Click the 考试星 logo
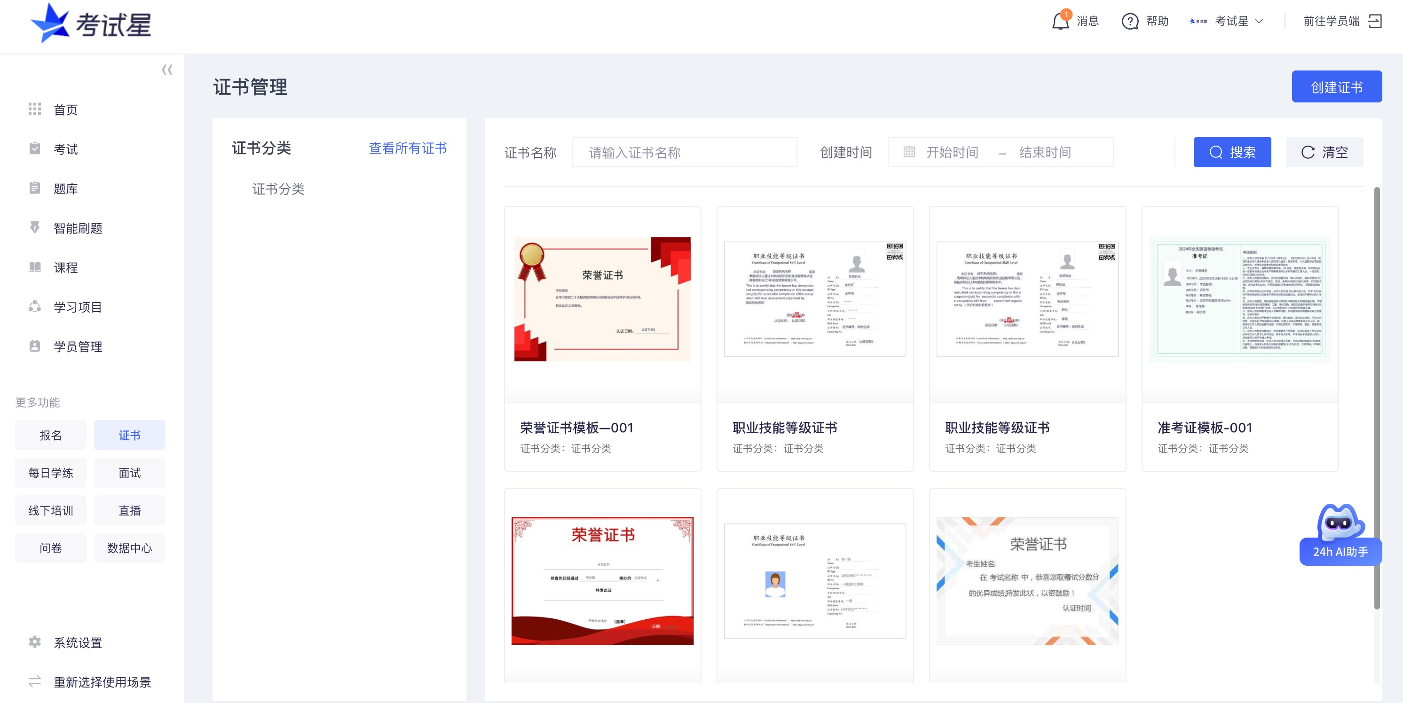The image size is (1403, 703). point(91,23)
